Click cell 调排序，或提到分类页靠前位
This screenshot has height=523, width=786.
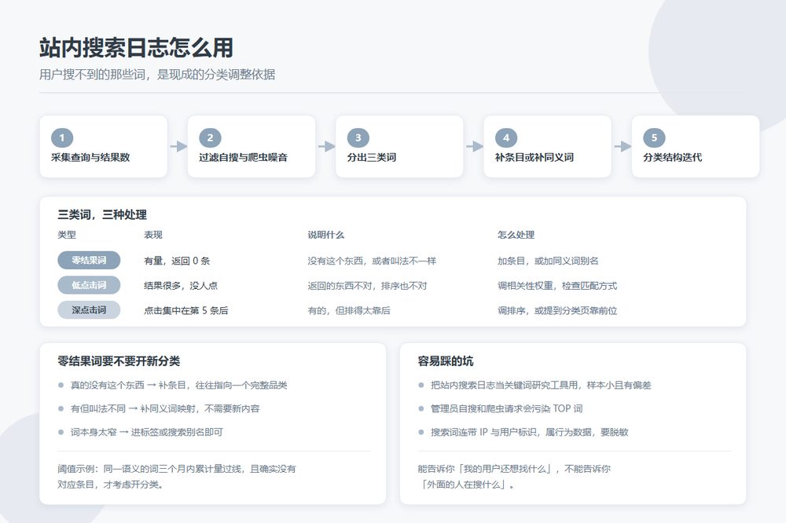coord(557,311)
